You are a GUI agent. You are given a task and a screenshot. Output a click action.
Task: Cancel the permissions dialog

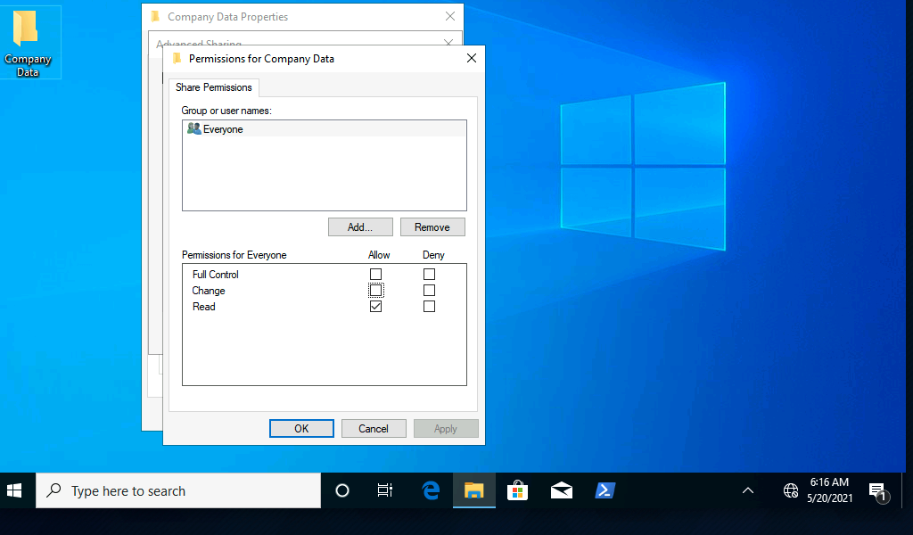374,429
